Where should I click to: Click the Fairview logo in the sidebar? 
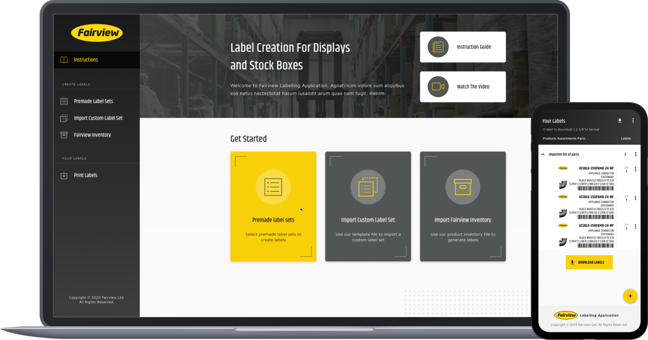(x=97, y=33)
